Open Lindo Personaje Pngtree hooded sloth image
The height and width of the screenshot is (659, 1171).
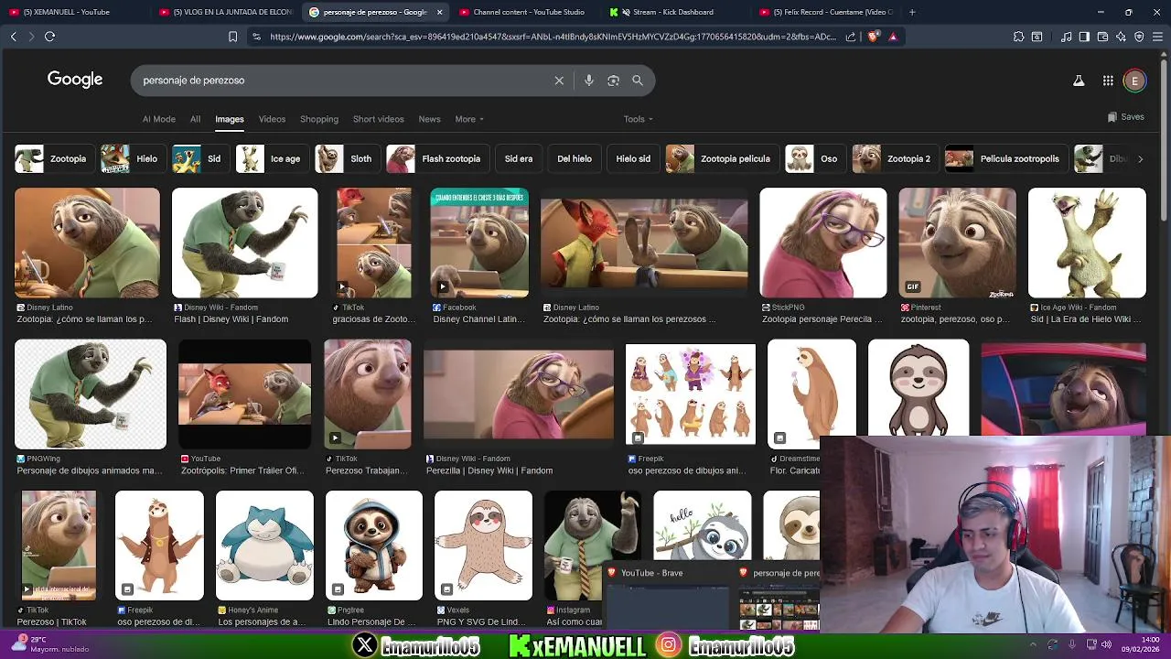(374, 546)
